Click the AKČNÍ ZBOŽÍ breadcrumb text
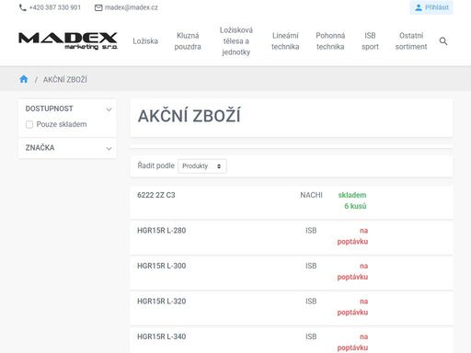 (x=65, y=80)
